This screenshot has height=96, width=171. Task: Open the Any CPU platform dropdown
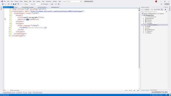(x=36, y=4)
